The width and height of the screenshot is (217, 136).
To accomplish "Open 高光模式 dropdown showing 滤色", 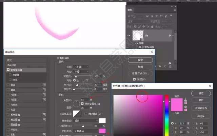I will pyautogui.click(x=86, y=120).
